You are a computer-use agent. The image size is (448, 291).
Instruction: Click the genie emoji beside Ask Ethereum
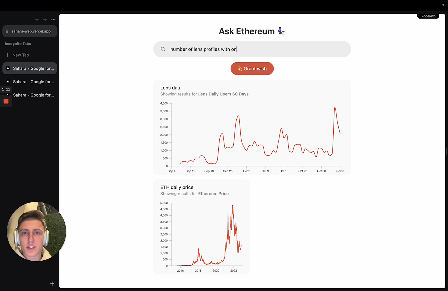(281, 31)
